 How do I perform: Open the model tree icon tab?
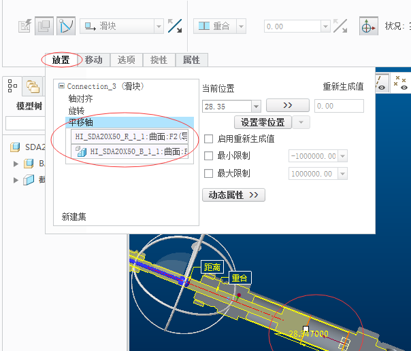(x=12, y=86)
